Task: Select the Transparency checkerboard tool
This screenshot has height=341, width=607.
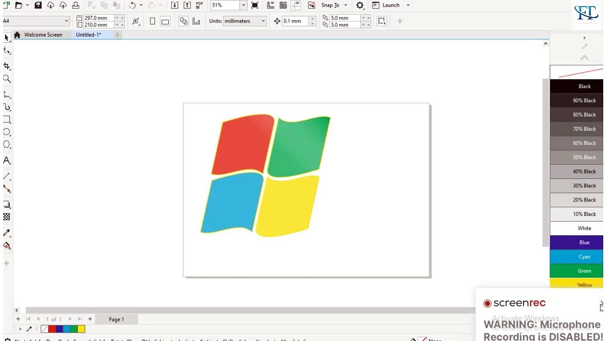Action: point(7,217)
